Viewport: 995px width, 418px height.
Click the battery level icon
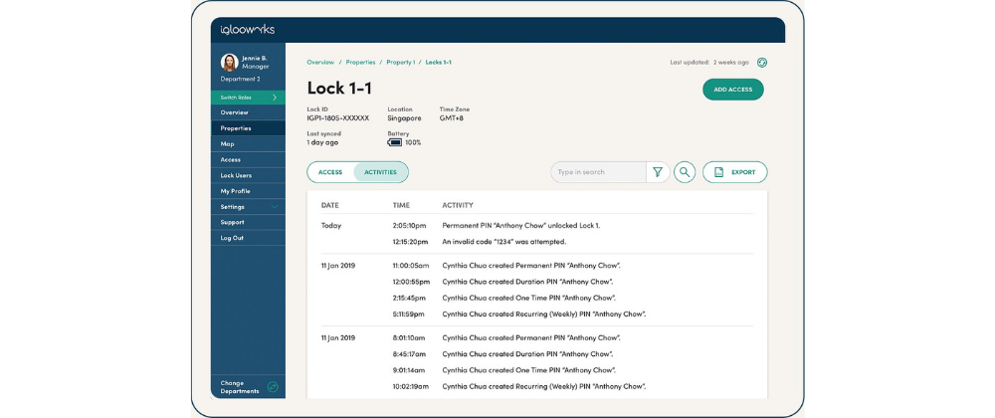pos(395,142)
